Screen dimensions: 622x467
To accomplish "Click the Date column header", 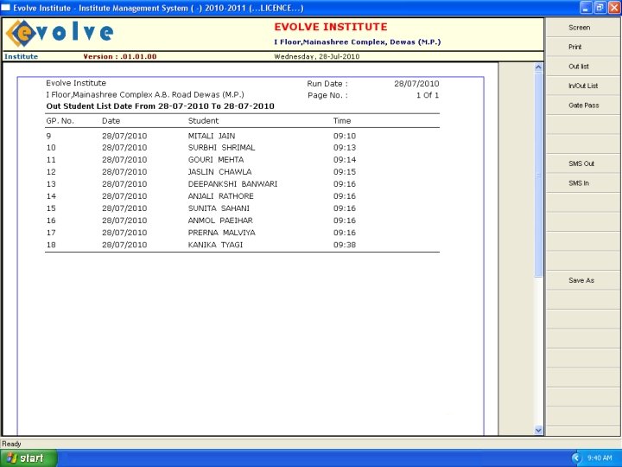I will tap(111, 121).
